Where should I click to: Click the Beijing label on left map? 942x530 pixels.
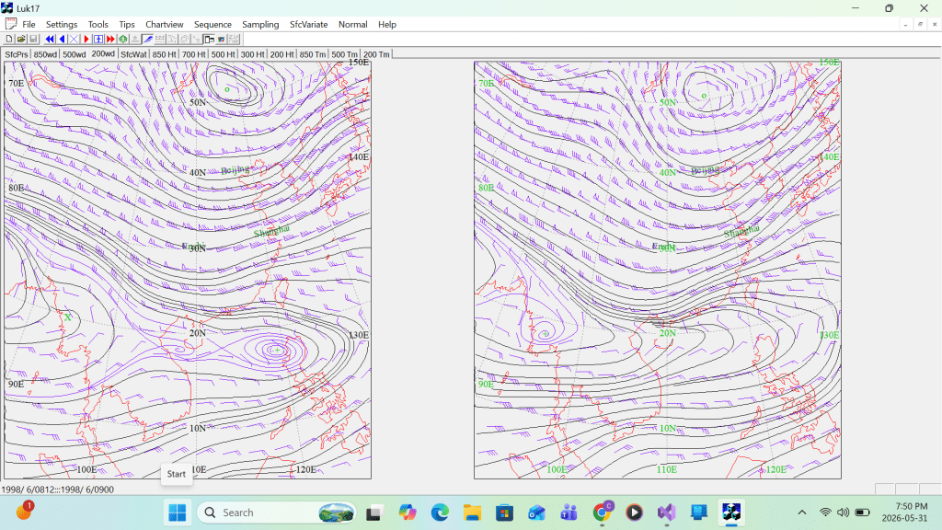pos(235,170)
